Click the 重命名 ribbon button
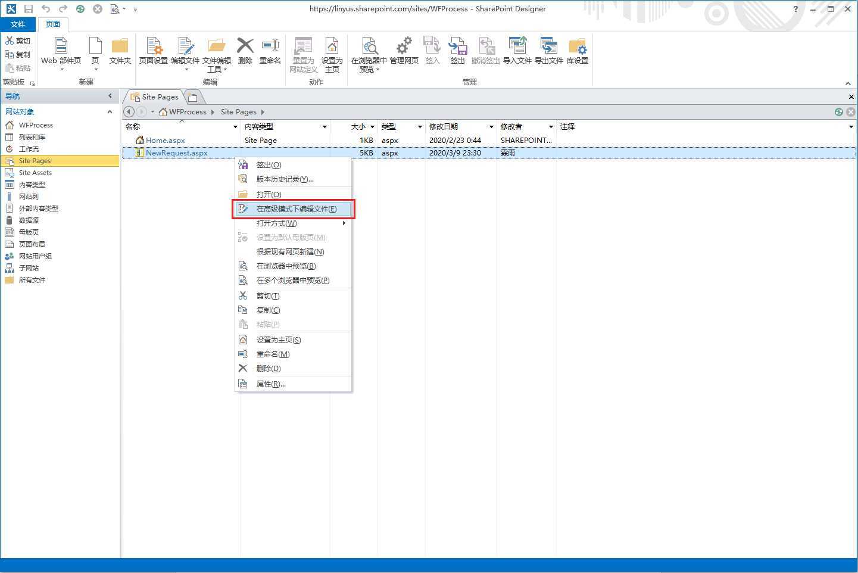This screenshot has height=573, width=858. tap(270, 51)
